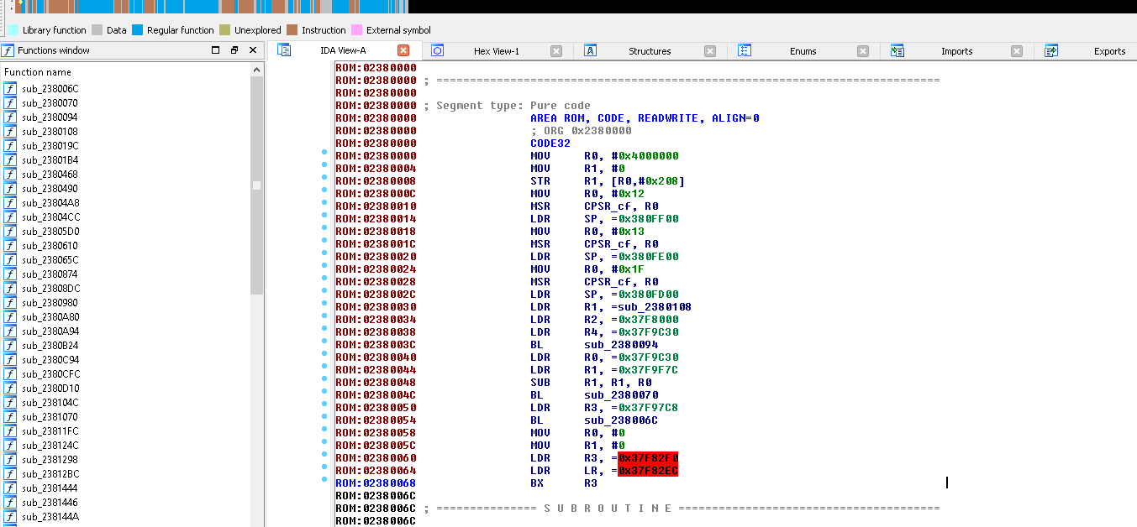Switch to the Structures tab

[650, 51]
